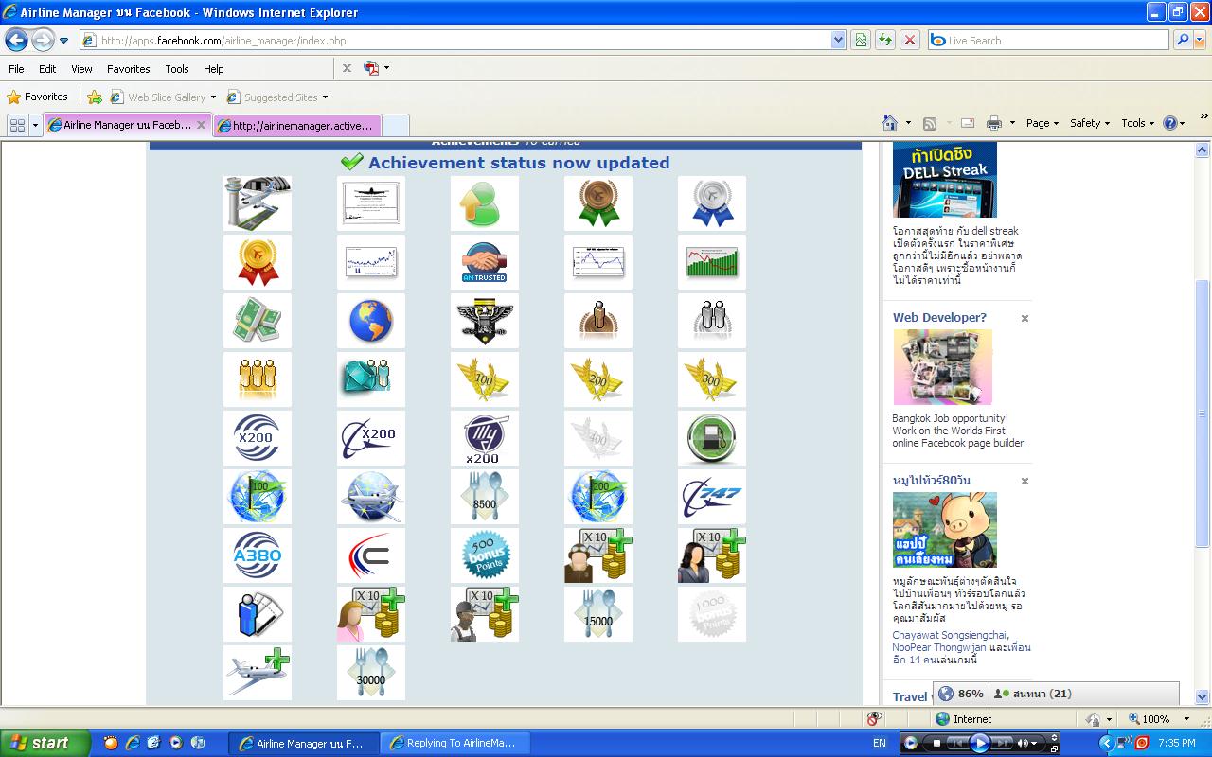
Task: Click the fuel pump achievement icon
Action: [x=712, y=438]
